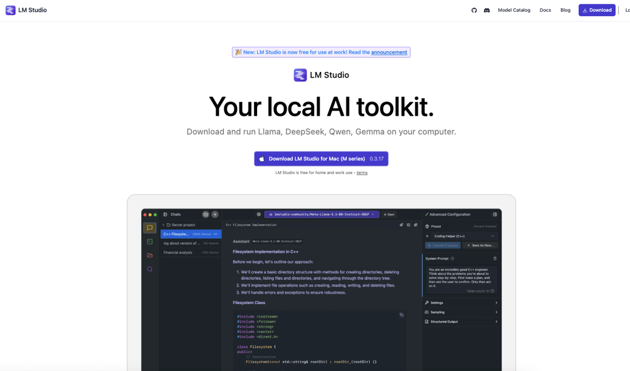
Task: Click the LM Studio logo in top-left header
Action: (26, 10)
